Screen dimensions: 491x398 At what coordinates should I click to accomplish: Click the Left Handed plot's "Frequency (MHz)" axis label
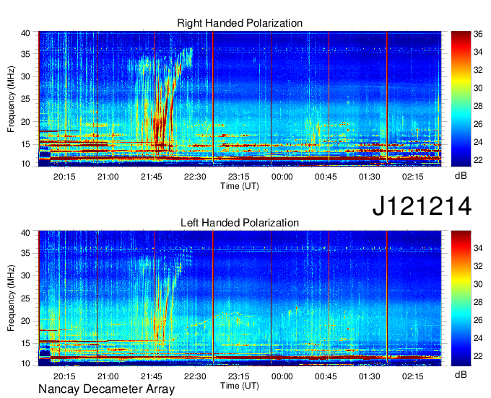click(x=11, y=298)
